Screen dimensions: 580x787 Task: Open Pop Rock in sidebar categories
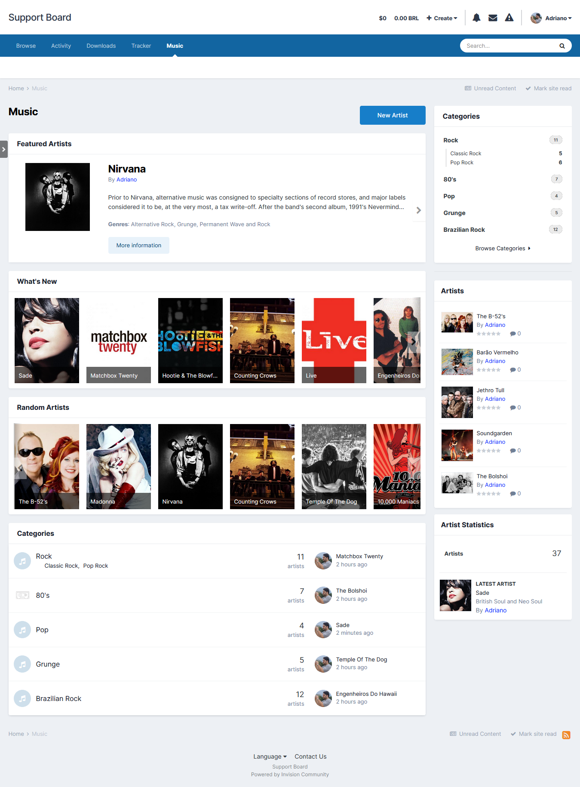pyautogui.click(x=462, y=163)
